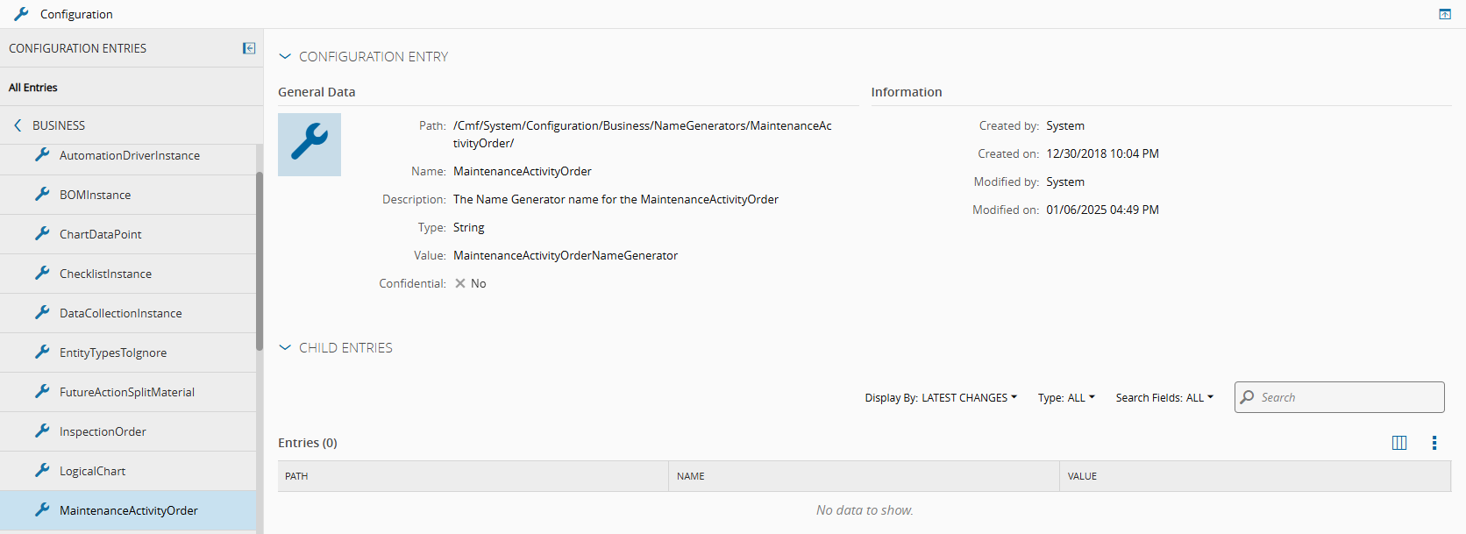The width and height of the screenshot is (1466, 534).
Task: Go back using the BUSINESS chevron
Action: pyautogui.click(x=18, y=125)
